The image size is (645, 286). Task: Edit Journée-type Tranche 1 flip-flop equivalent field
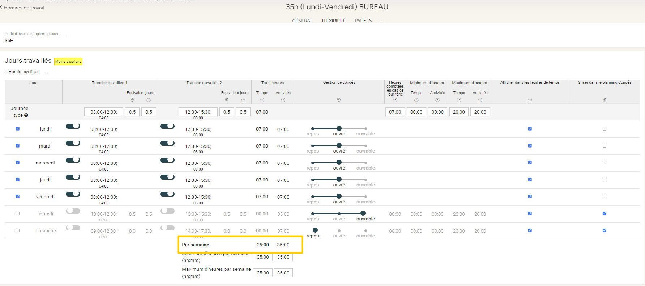pos(132,112)
